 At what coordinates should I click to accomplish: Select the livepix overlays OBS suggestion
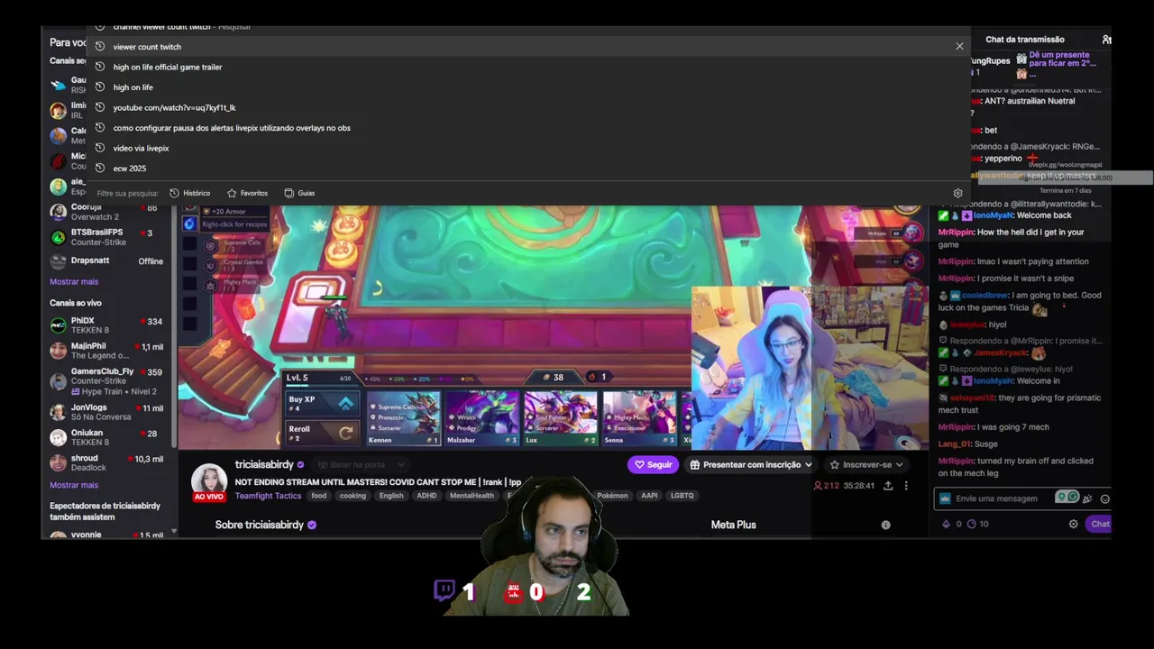(527, 128)
